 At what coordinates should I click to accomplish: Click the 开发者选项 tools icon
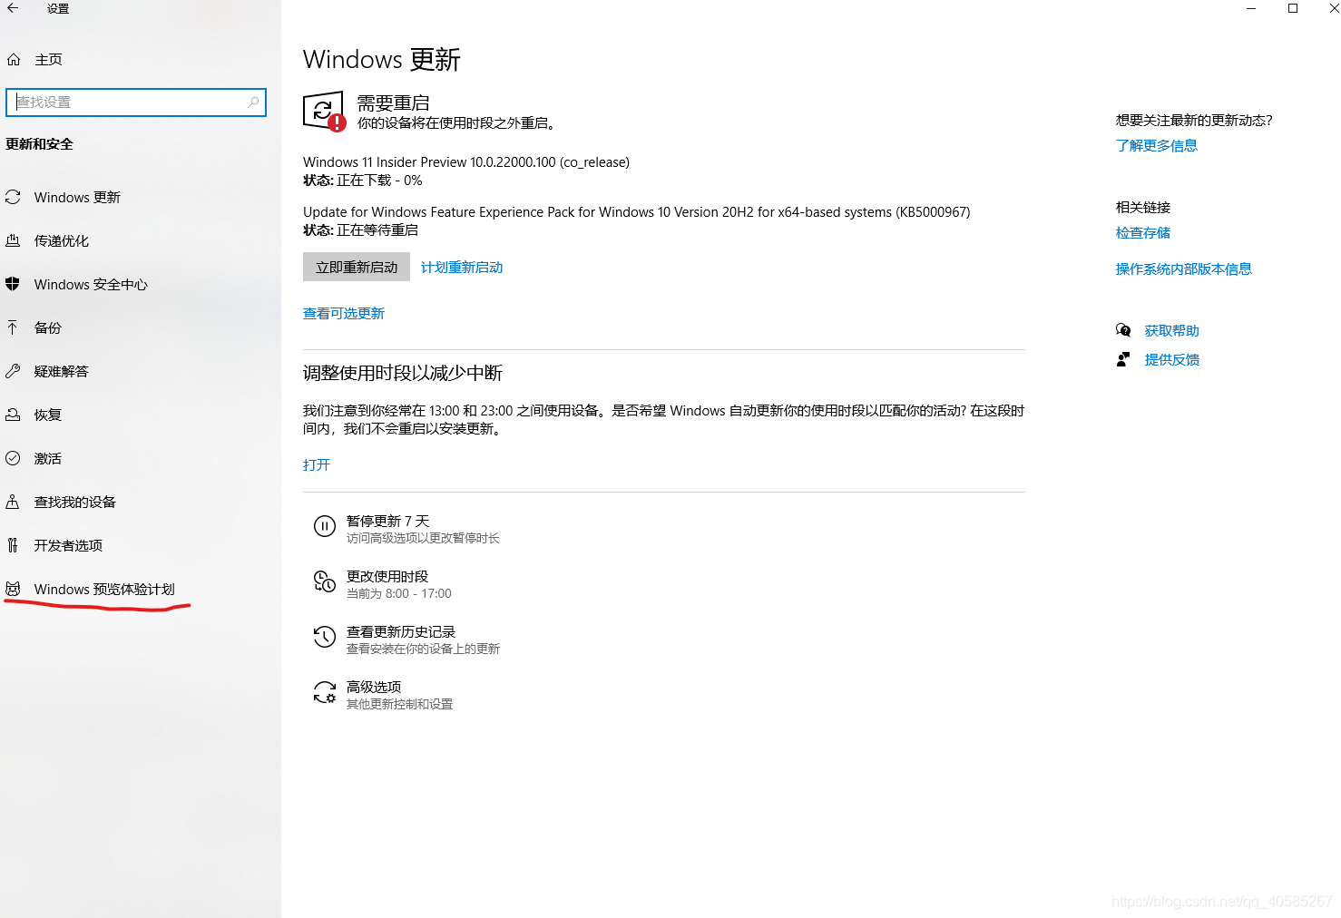[x=13, y=545]
